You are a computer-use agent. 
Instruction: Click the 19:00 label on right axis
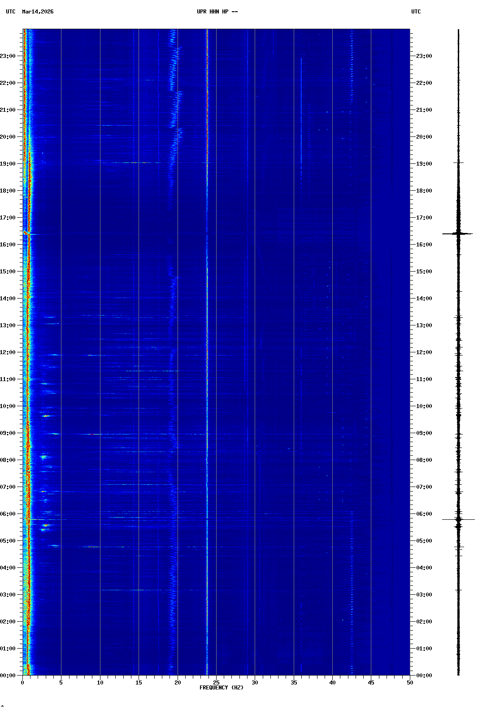coord(424,164)
